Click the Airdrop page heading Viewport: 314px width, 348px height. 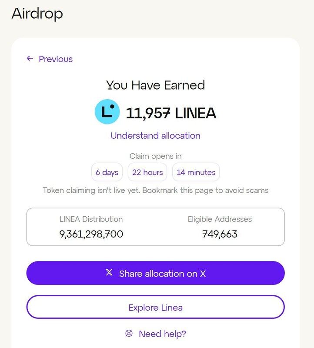click(x=37, y=13)
